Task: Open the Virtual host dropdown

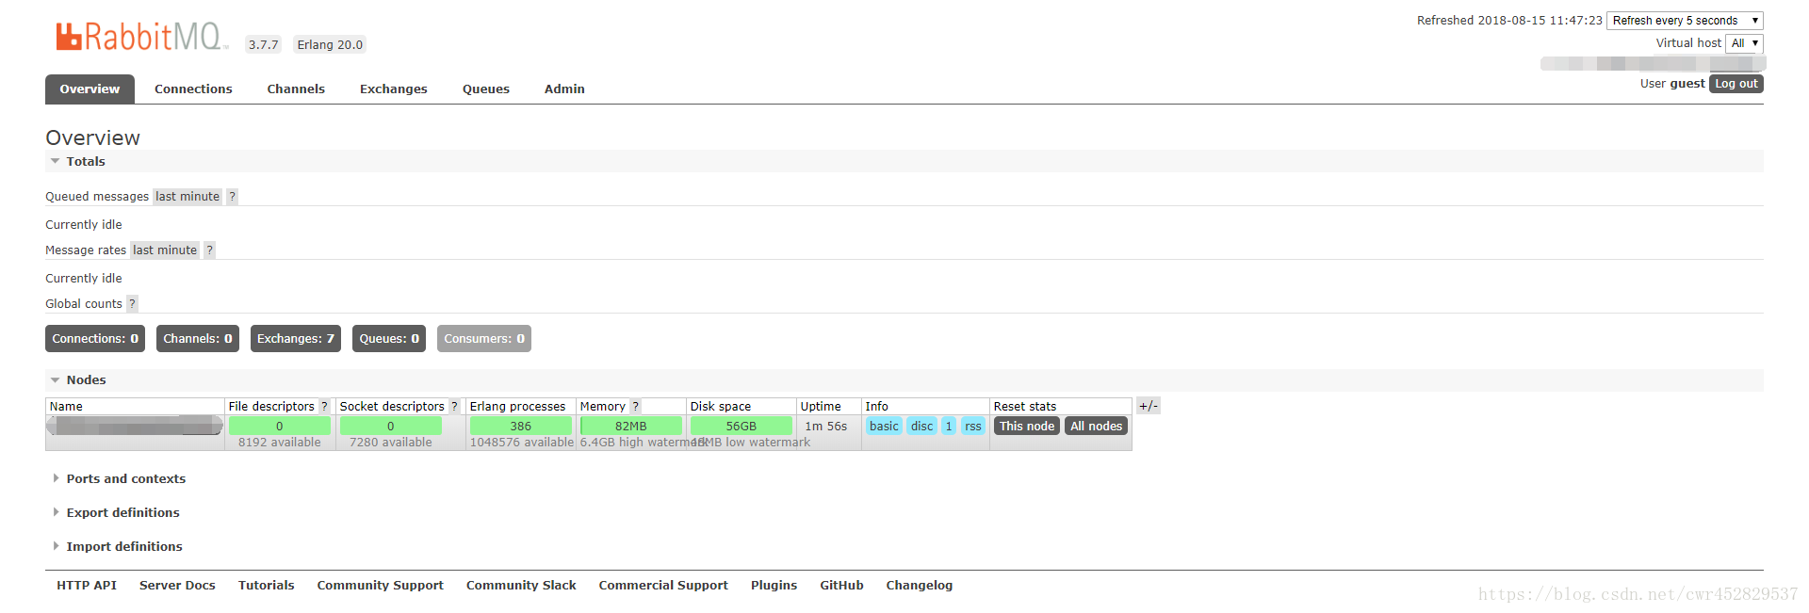Action: pos(1744,43)
